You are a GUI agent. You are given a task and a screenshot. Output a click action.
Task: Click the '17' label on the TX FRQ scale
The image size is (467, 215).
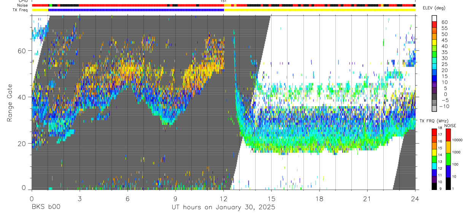pos(441,135)
